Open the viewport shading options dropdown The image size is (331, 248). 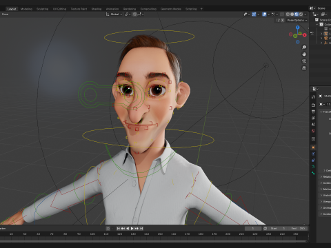click(x=305, y=14)
